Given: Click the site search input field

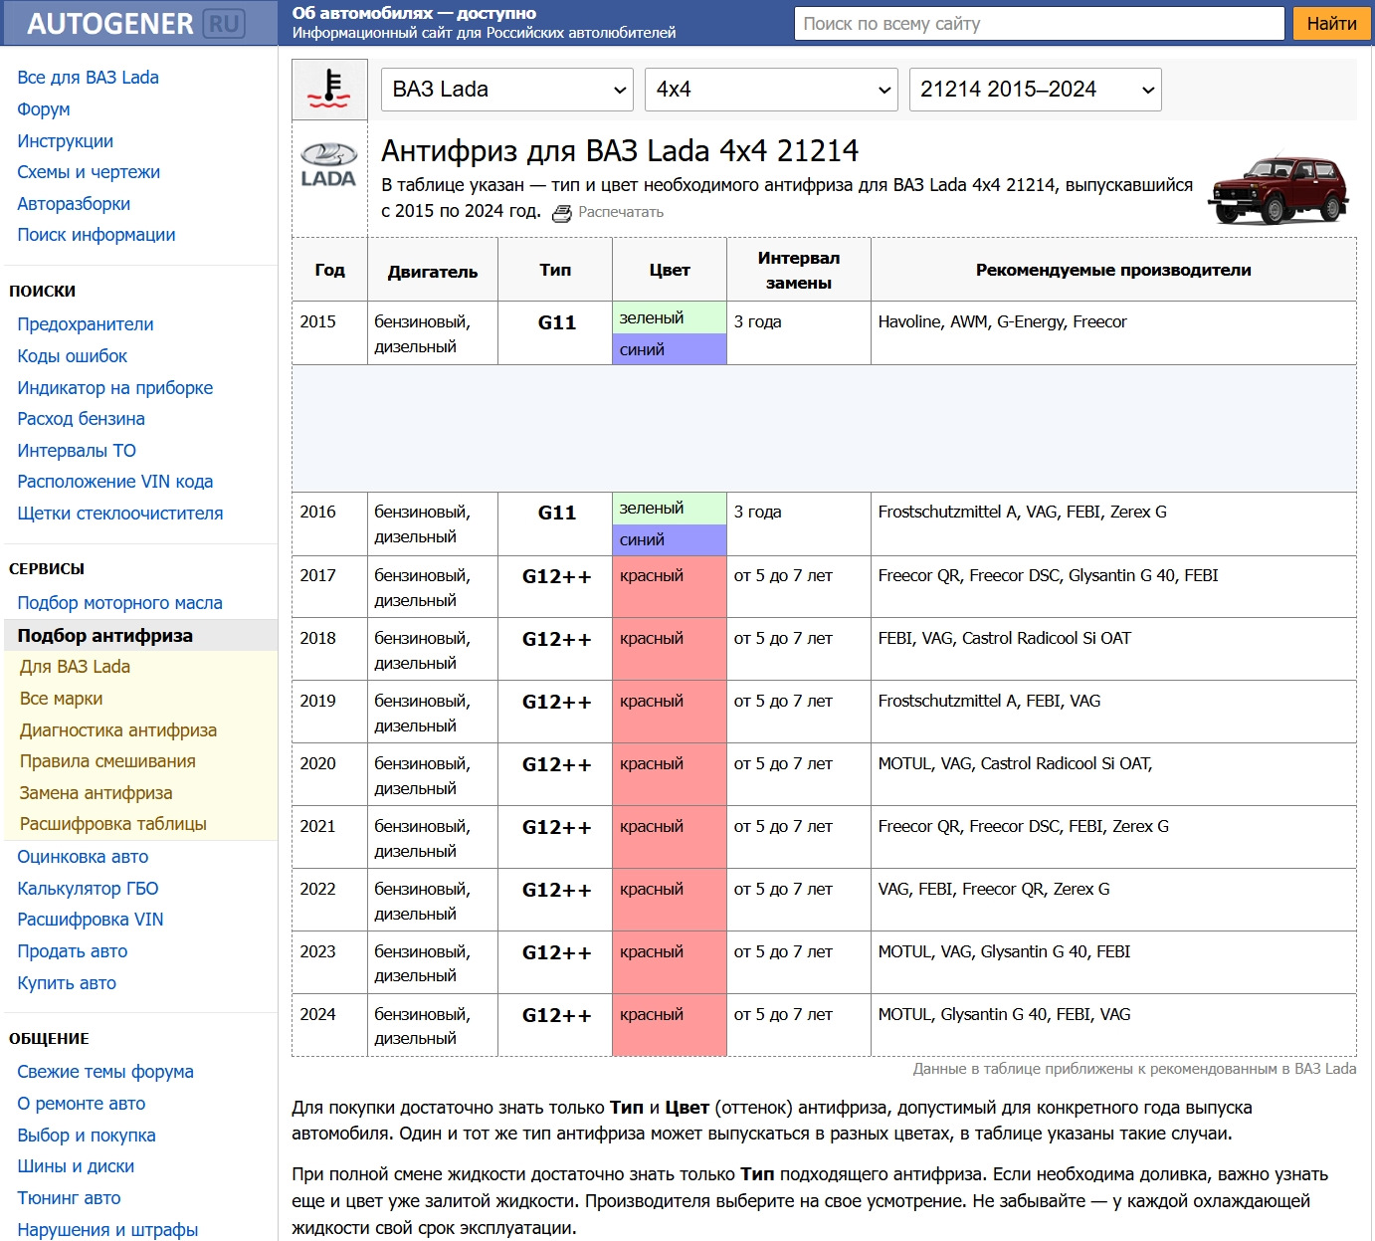Looking at the screenshot, I should coord(1039,24).
